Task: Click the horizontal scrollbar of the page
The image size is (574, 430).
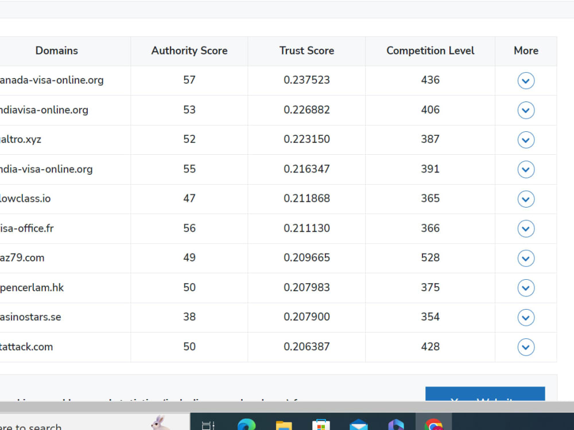Action: click(x=287, y=407)
